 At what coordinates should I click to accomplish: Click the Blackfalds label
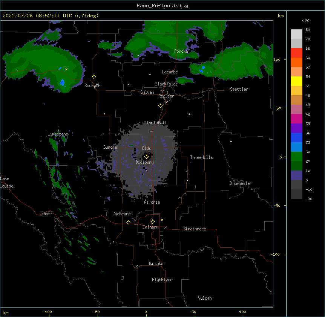pos(166,84)
